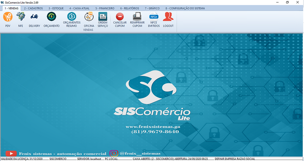Image resolution: width=304 pixels, height=161 pixels.
Task: Click DEFINIR EMPRESA RAZAO SOCIAL status text
Action: coord(235,159)
